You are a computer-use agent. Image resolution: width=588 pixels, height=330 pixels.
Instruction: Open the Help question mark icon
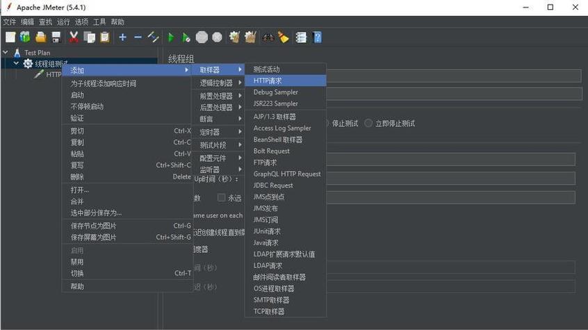point(317,37)
